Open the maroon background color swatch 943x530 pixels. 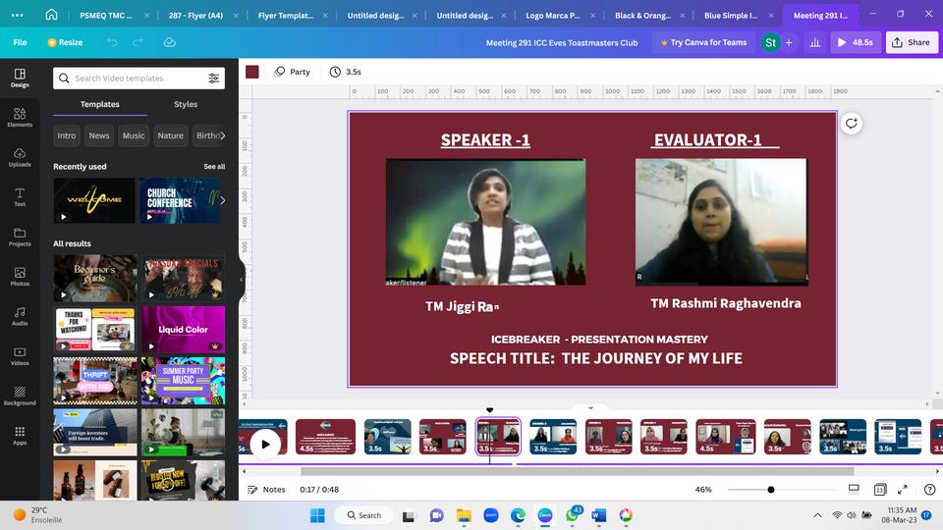pyautogui.click(x=252, y=72)
